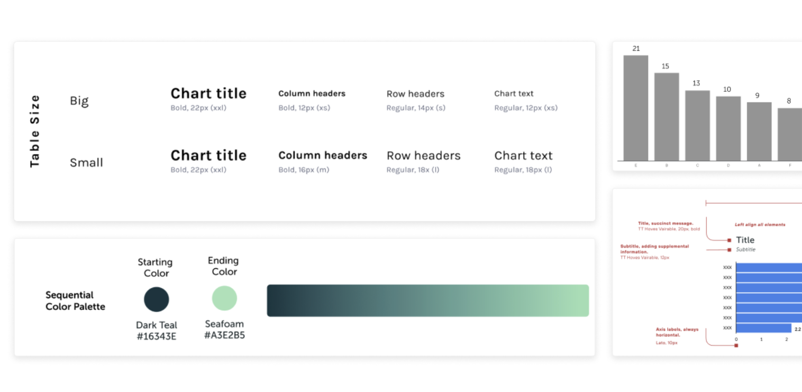Click the Seafoam ending color circle
The height and width of the screenshot is (392, 802).
pos(224,298)
